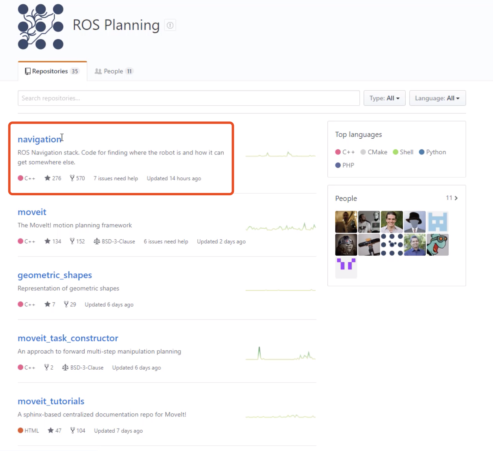Image resolution: width=493 pixels, height=451 pixels.
Task: Click the navigation activity sparkline graph
Action: coord(280,154)
